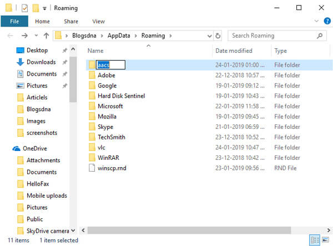Click the Back navigation arrow

click(x=10, y=36)
